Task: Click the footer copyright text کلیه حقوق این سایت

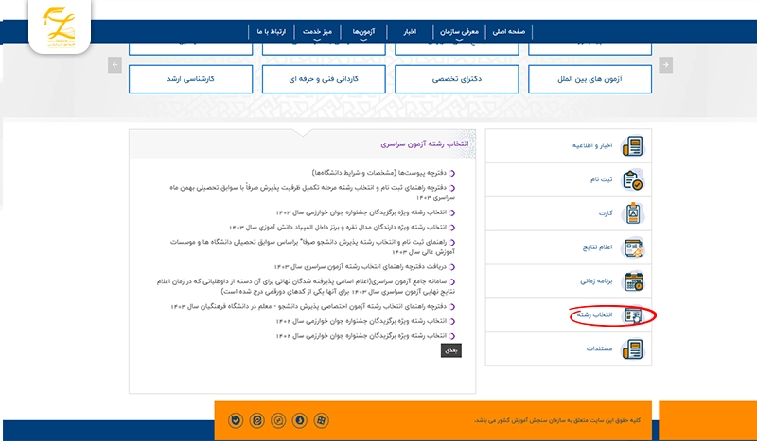Action: pos(557,420)
